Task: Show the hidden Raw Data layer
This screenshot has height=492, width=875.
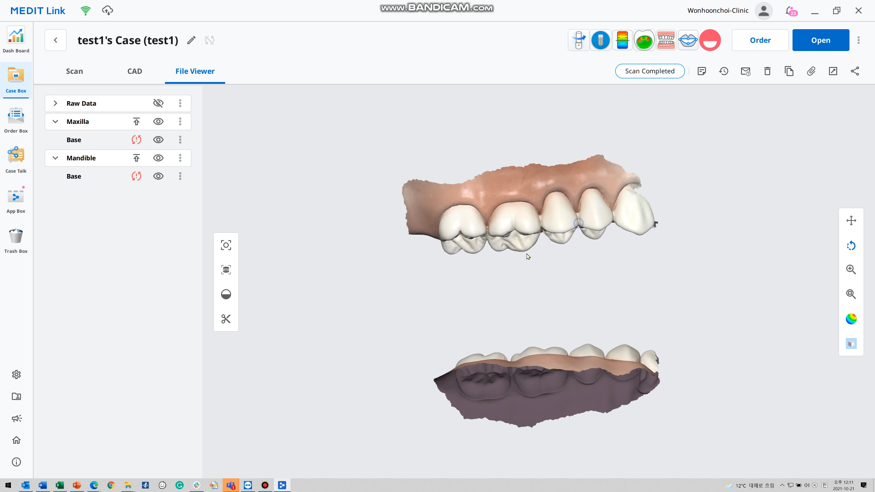Action: (158, 103)
